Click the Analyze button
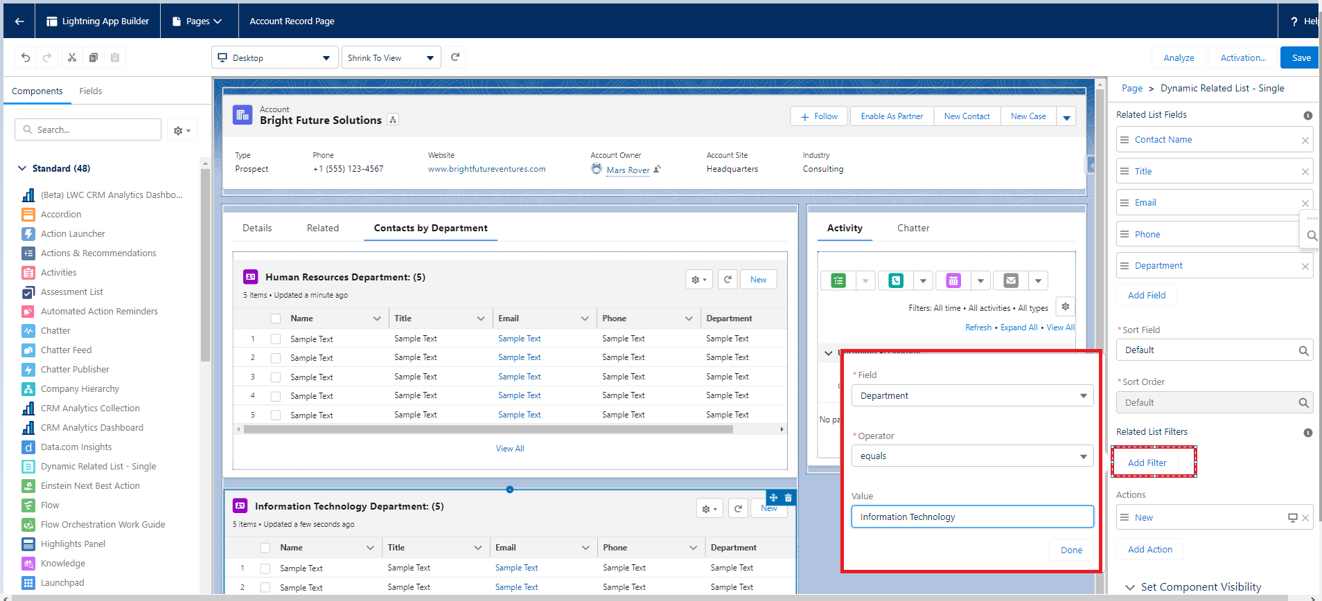 [x=1179, y=57]
